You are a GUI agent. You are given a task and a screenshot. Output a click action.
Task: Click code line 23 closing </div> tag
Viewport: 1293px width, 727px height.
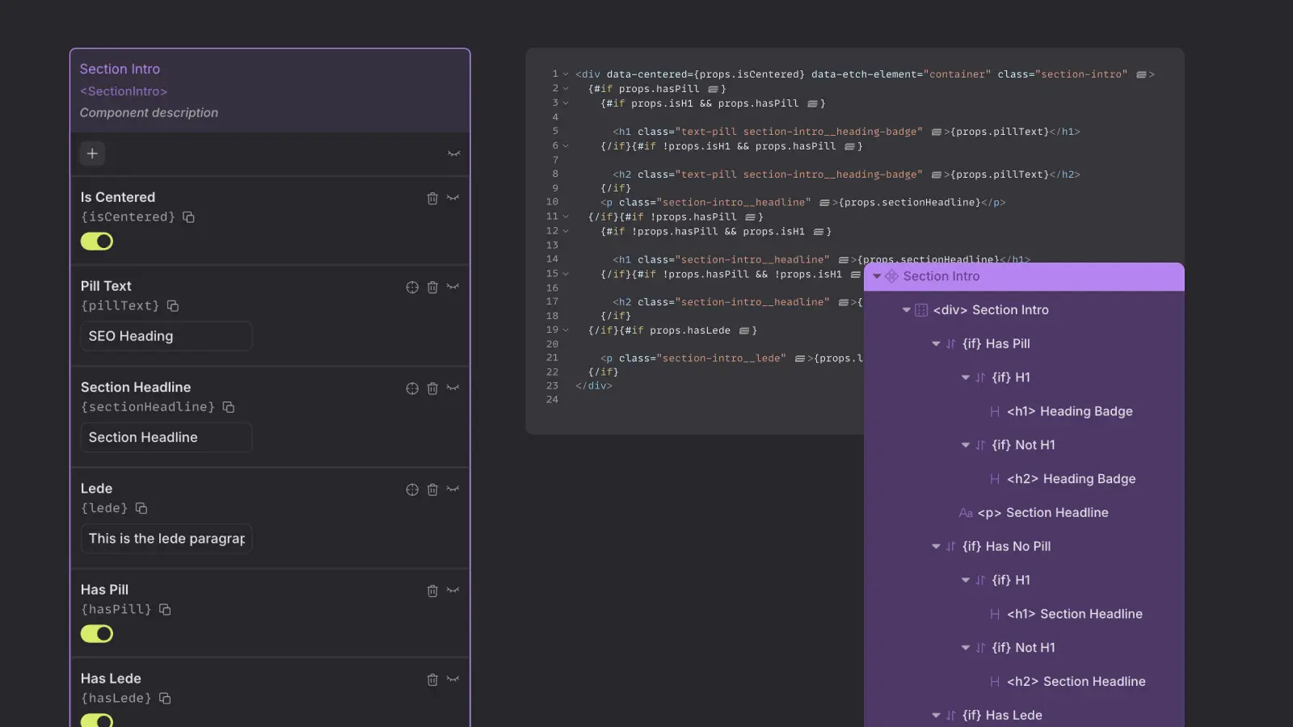[x=594, y=386]
